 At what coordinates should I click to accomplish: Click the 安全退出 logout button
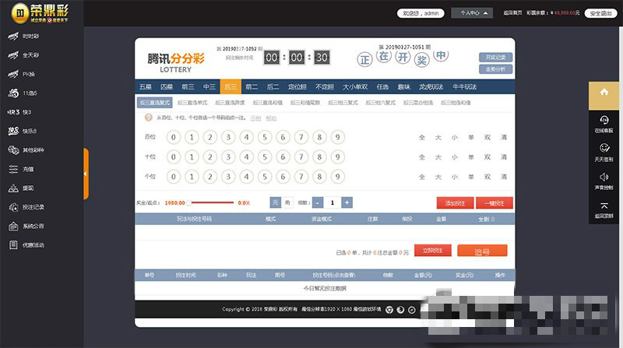[600, 13]
